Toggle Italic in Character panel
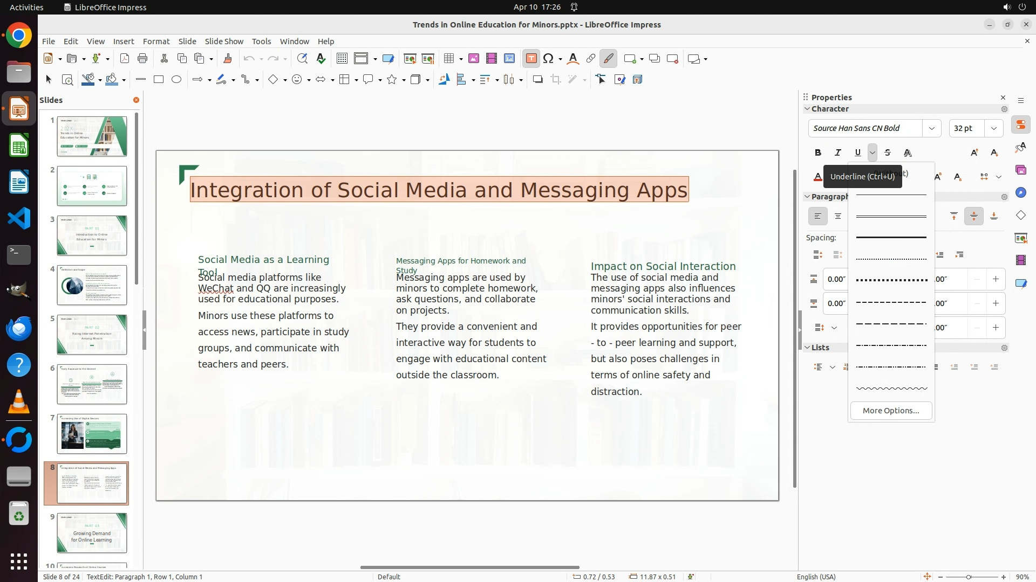This screenshot has width=1036, height=582. (837, 153)
